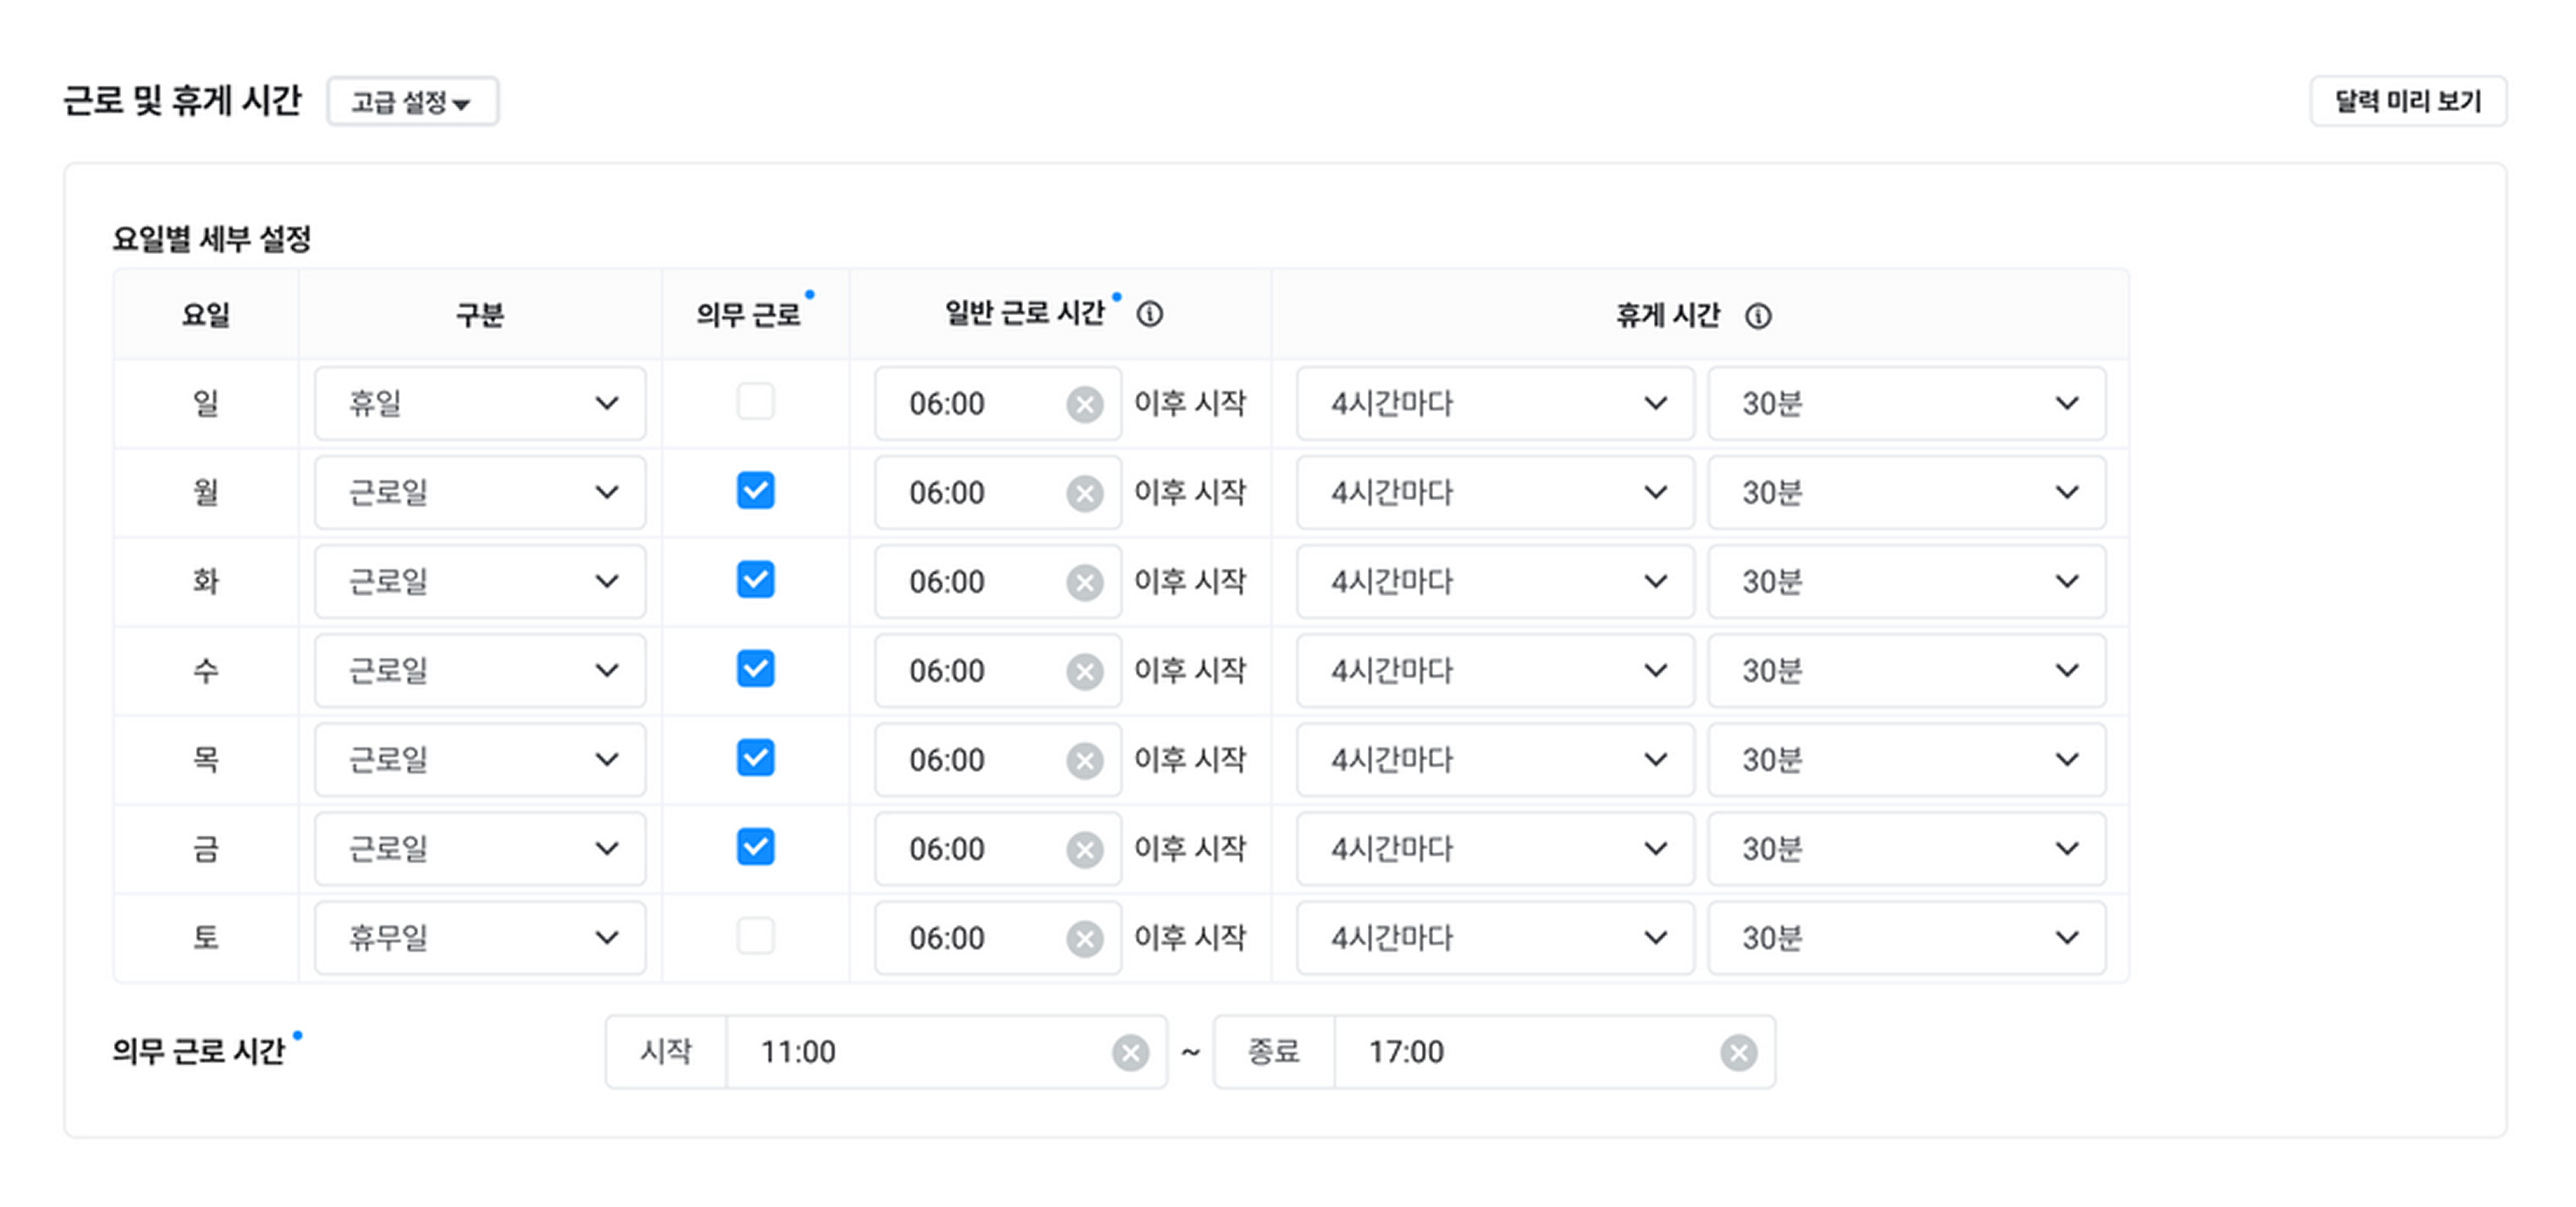Uncheck 의무 근로 for 수
Image resolution: width=2576 pixels, height=1207 pixels.
tap(755, 669)
